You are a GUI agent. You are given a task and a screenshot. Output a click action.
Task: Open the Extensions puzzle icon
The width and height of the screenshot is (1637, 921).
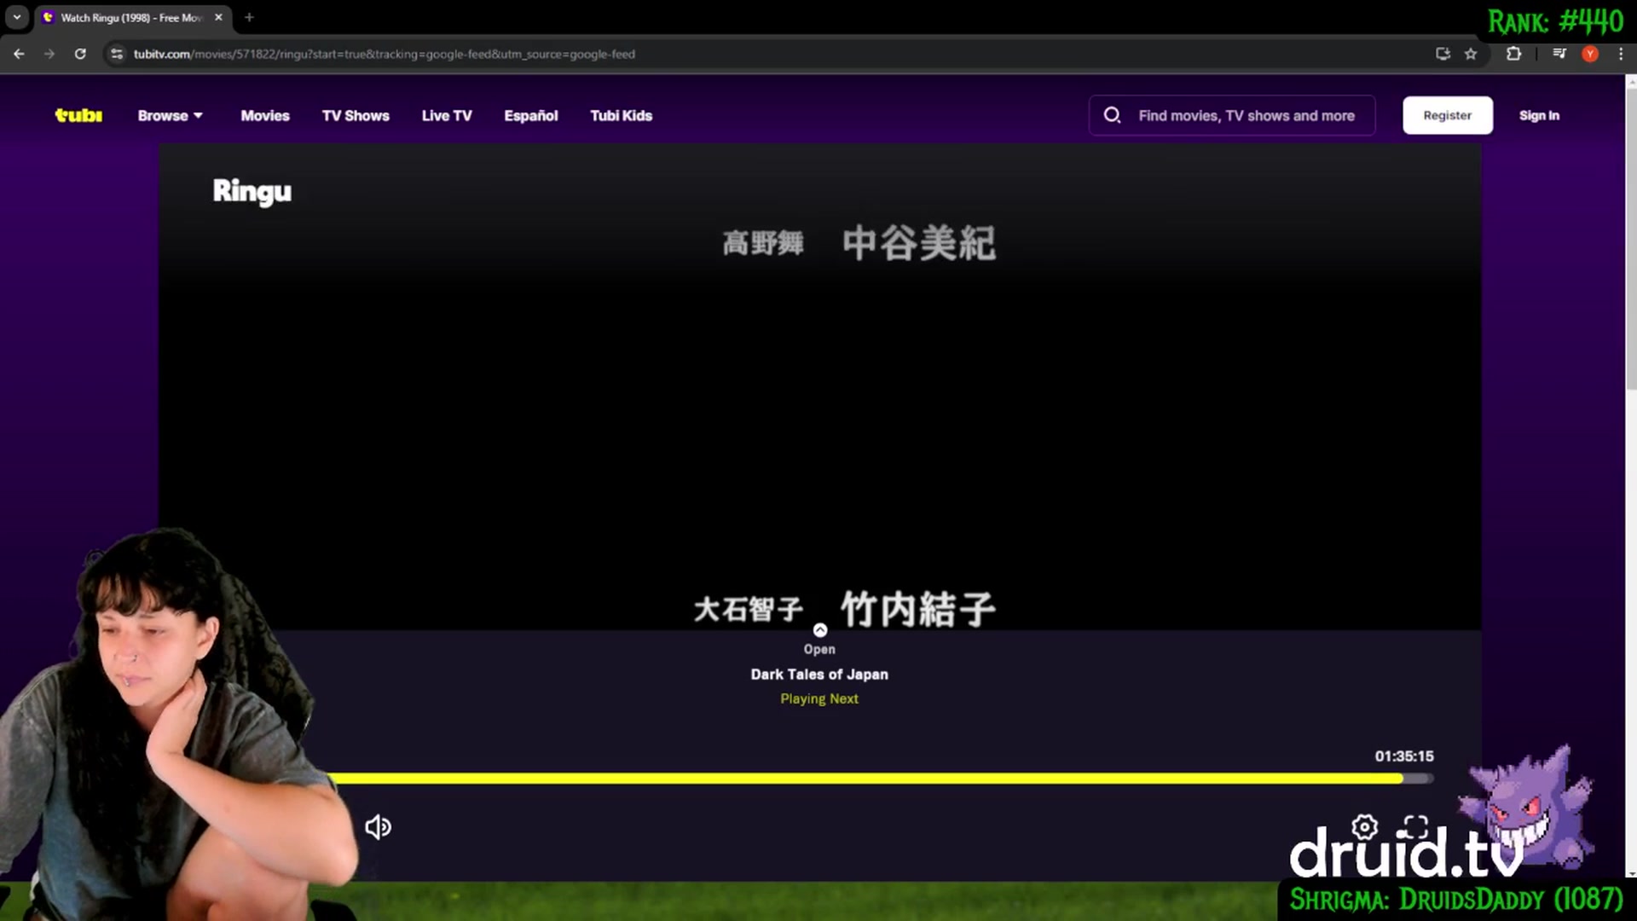(1513, 54)
